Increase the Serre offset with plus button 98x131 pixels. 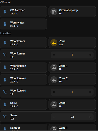tap(90, 117)
